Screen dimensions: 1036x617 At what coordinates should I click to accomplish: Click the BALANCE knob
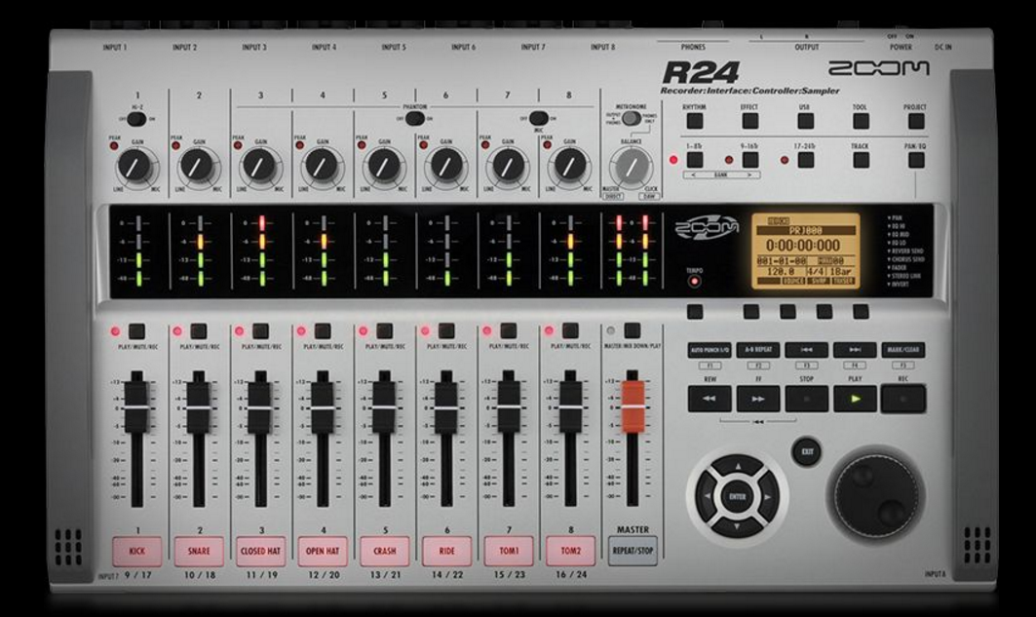pos(631,167)
